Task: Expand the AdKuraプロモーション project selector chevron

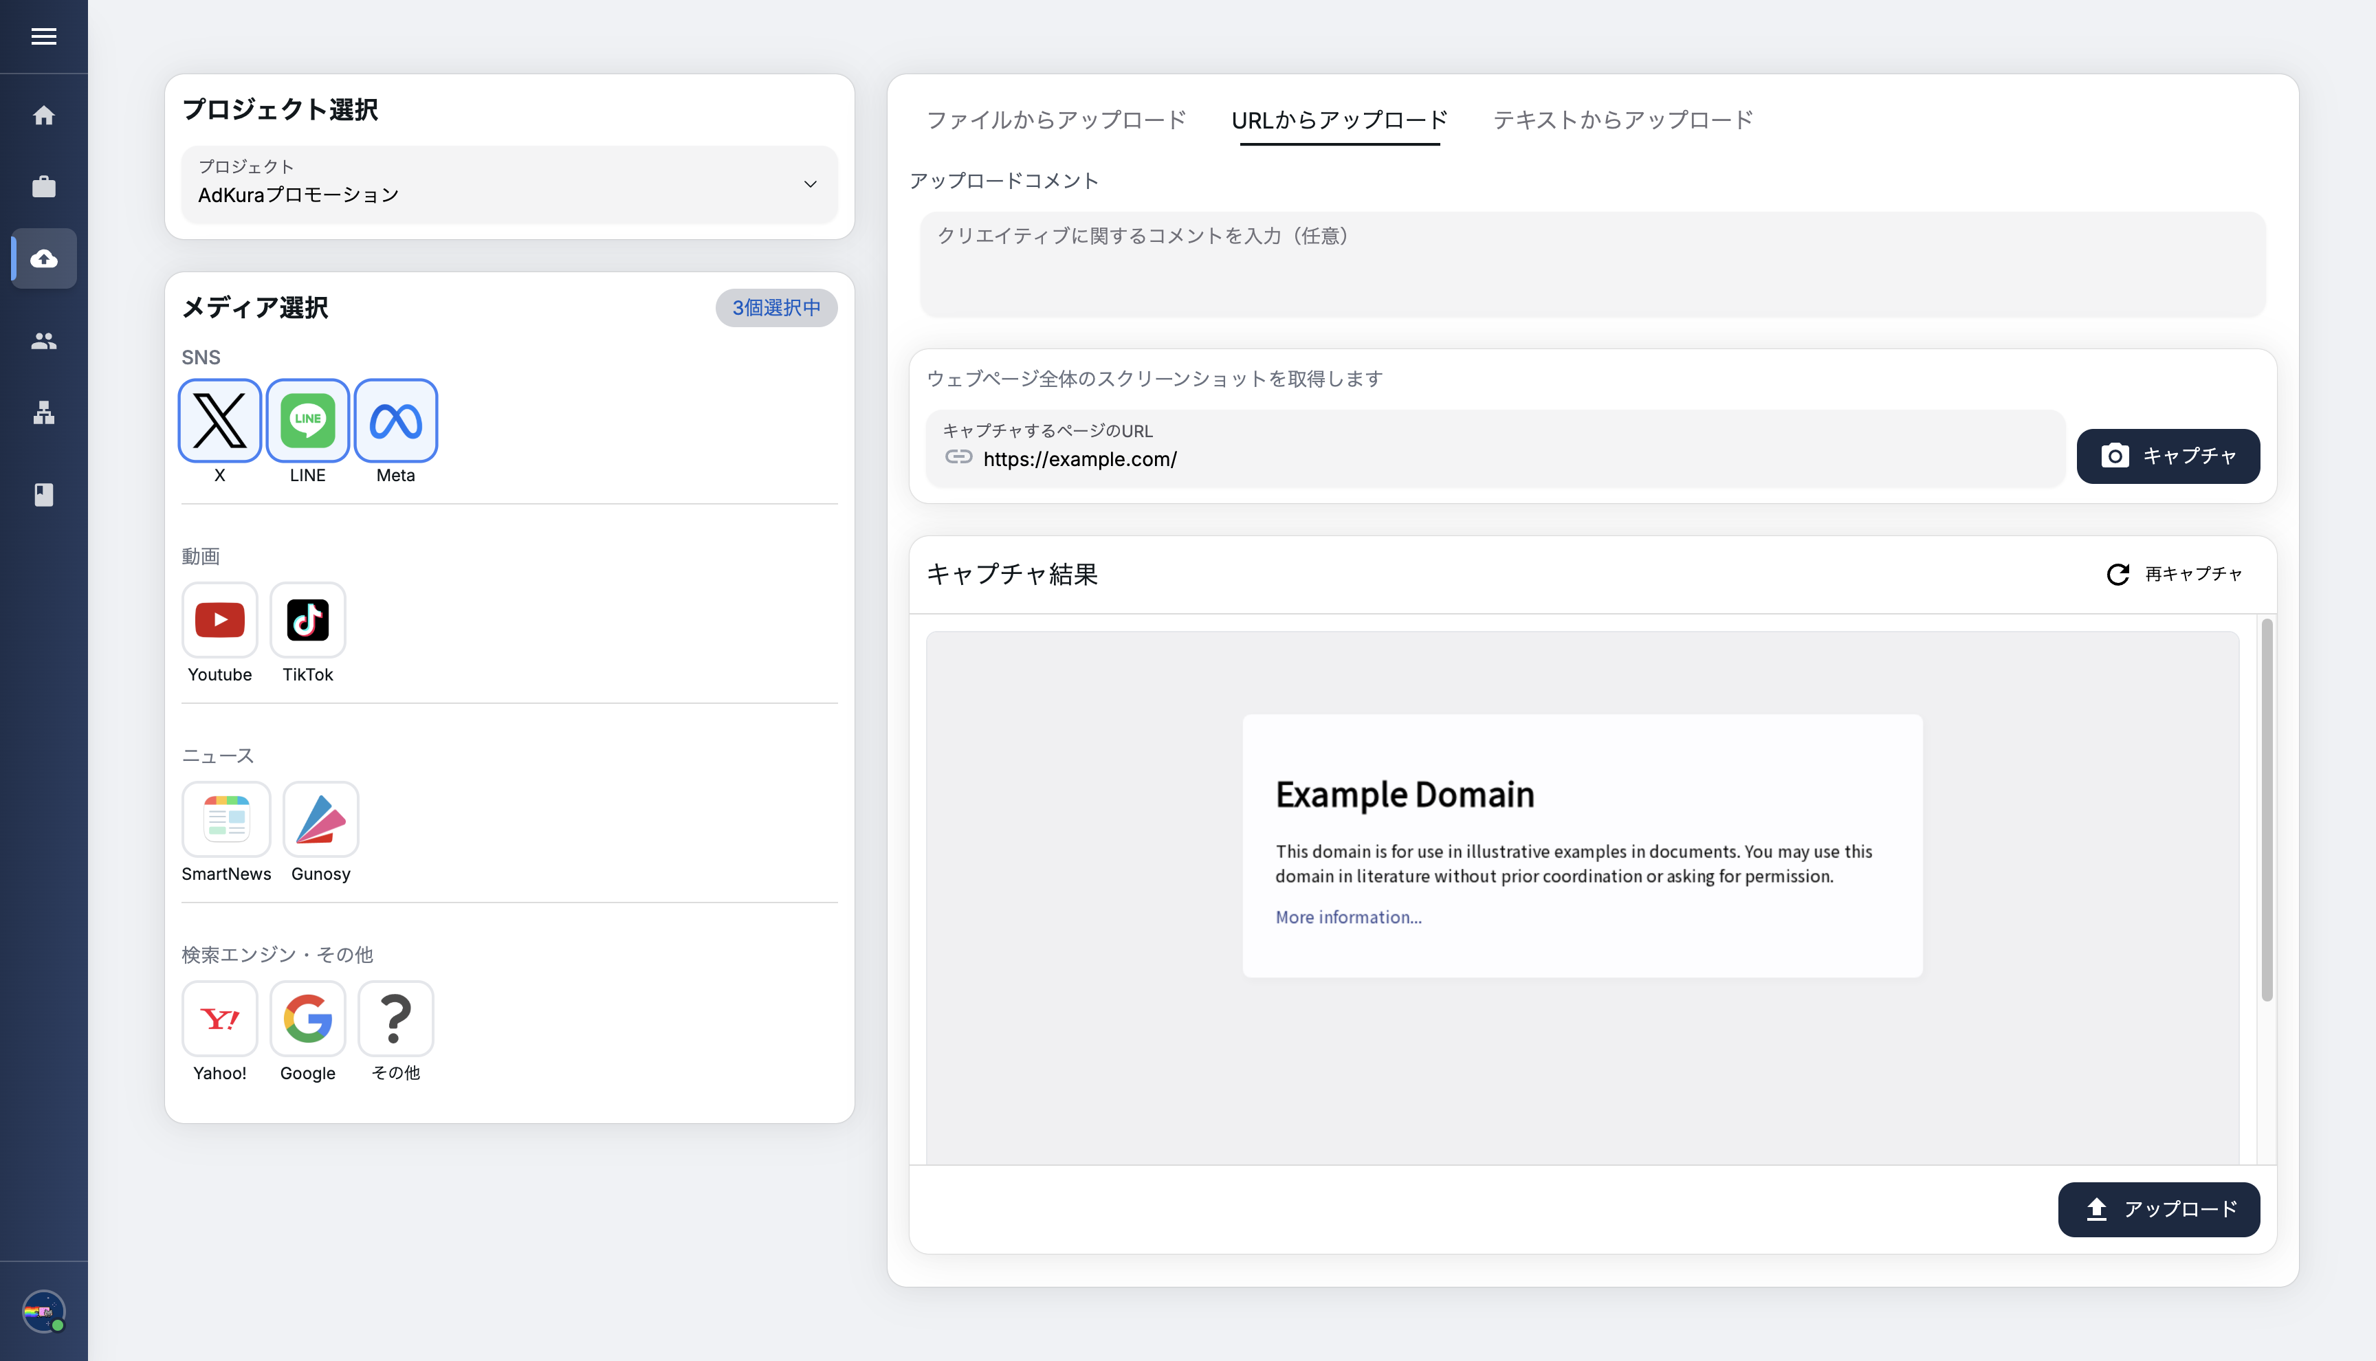Action: click(x=809, y=184)
